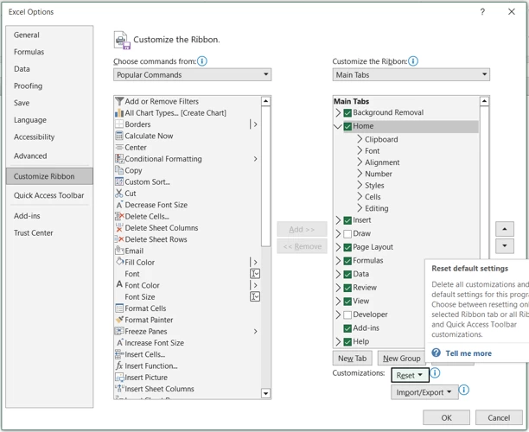This screenshot has width=529, height=432.
Task: Select the Add or Remove Filters funnel icon
Action: tap(119, 101)
